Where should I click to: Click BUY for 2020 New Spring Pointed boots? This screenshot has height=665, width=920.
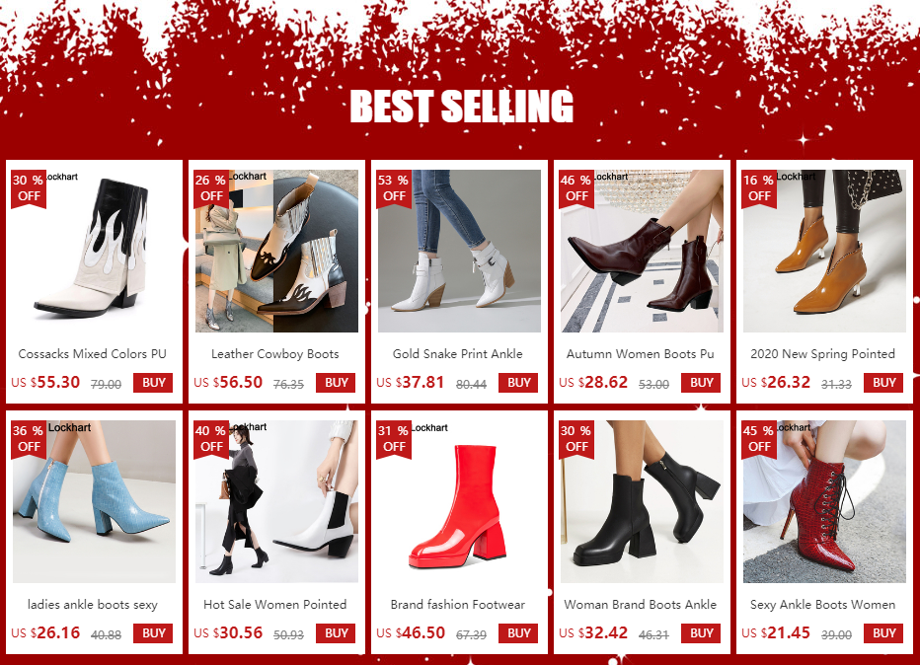[x=883, y=383]
